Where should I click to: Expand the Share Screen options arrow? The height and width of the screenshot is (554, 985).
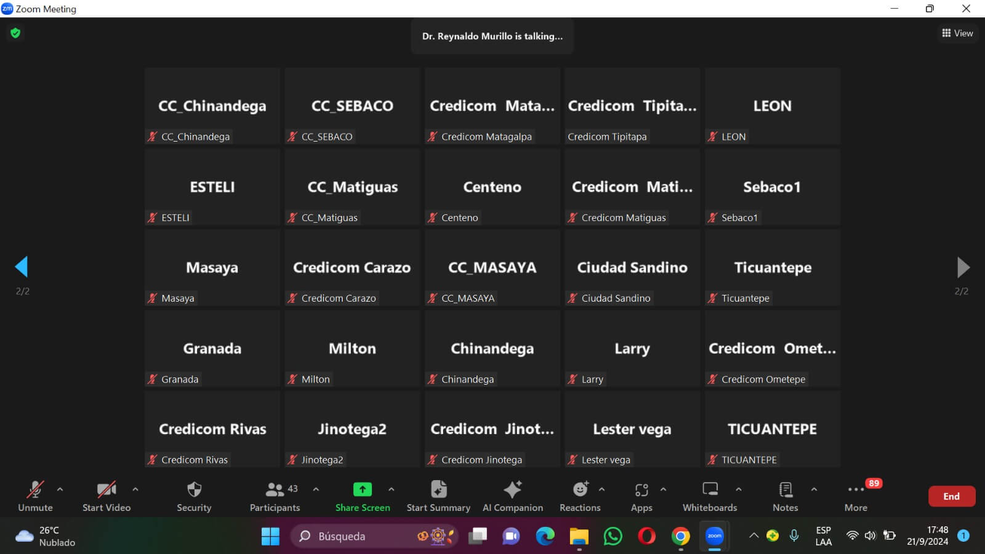391,489
